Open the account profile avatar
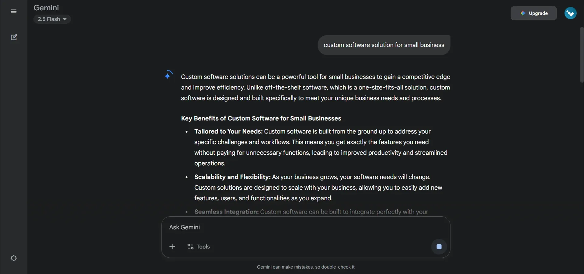 click(x=570, y=13)
